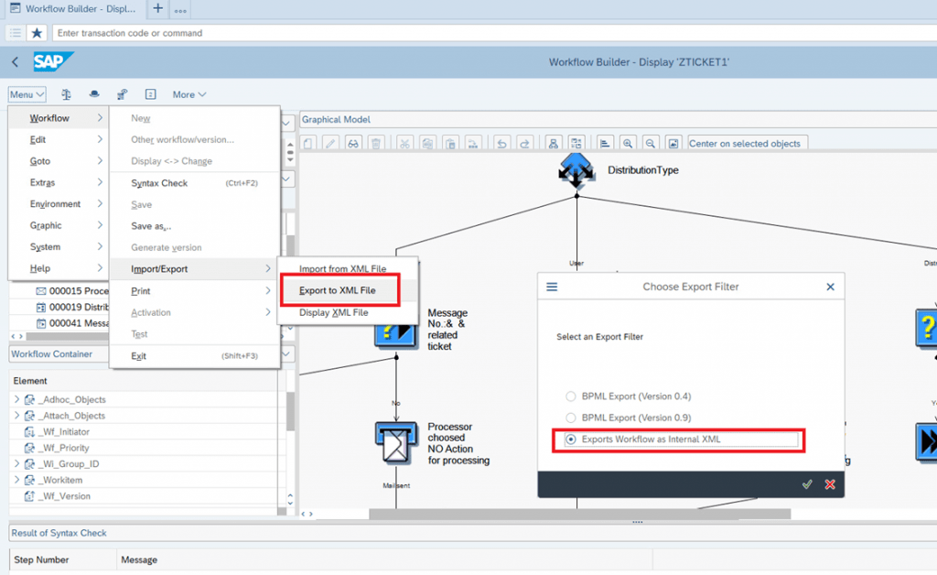This screenshot has height=575, width=937.
Task: Open the hamburger menu in Choose Export Filter dialog
Action: [x=552, y=287]
